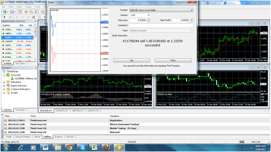This screenshot has height=152, width=271.
Task: Select the Crosshair tool
Action: pos(10,17)
